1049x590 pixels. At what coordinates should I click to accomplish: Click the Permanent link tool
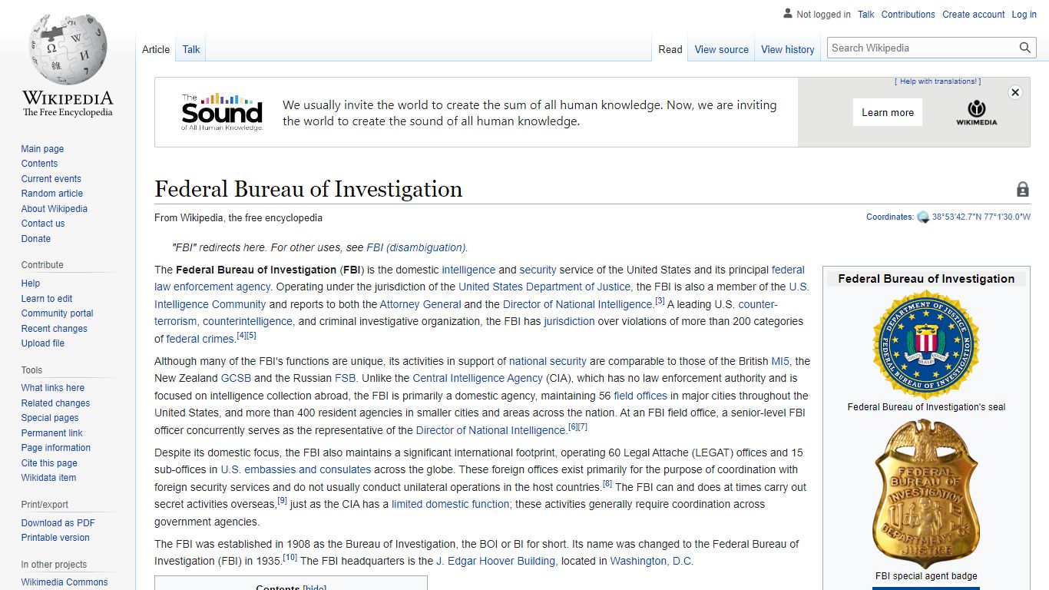(51, 433)
